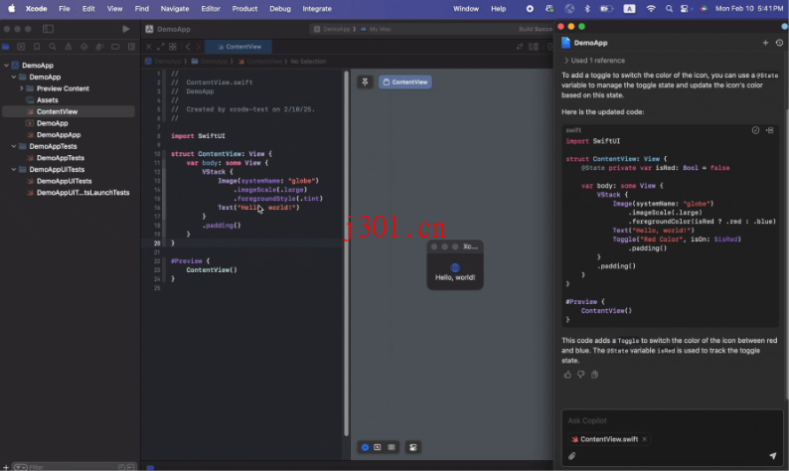Collapse the DemoApp group folder
The height and width of the screenshot is (471, 789).
(x=14, y=77)
